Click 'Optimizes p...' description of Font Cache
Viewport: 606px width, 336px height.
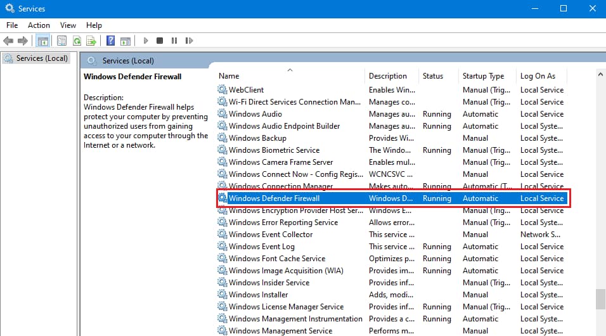click(392, 258)
